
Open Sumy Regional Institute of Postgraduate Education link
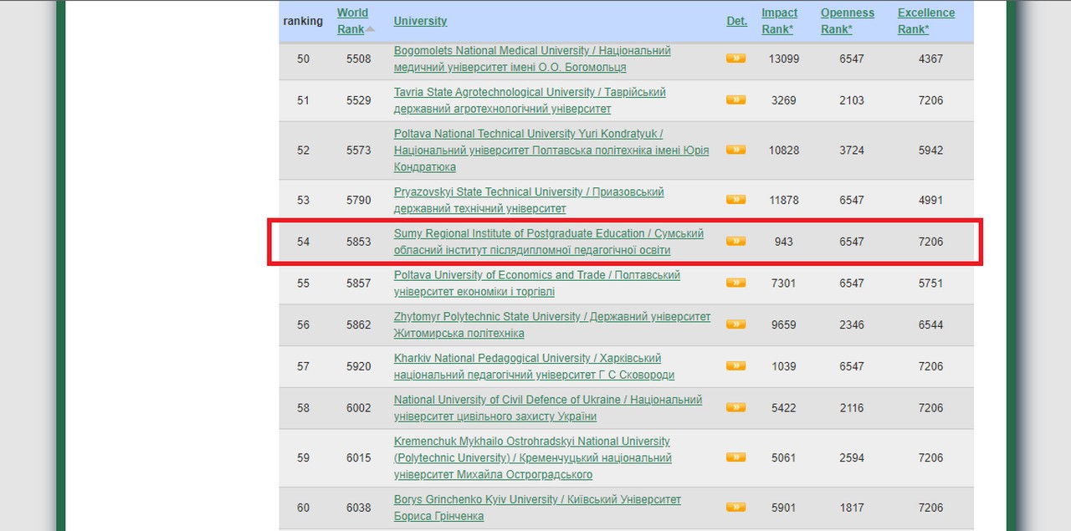pos(549,242)
